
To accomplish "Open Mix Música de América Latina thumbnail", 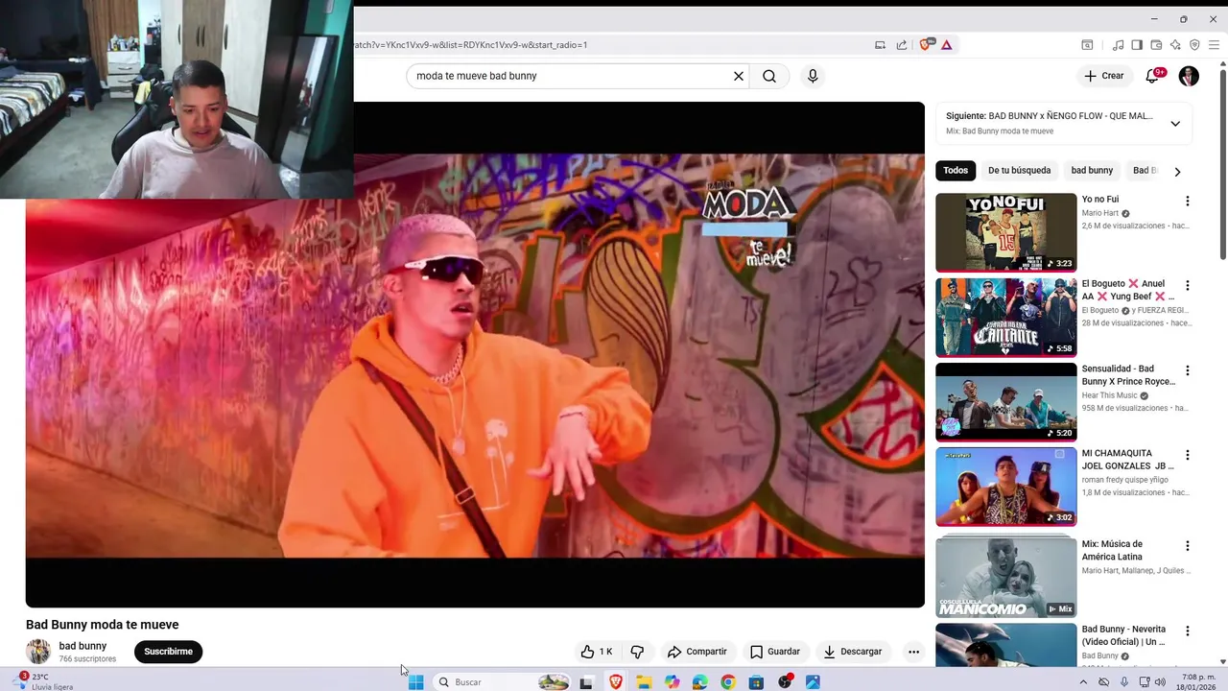I will (x=1005, y=577).
